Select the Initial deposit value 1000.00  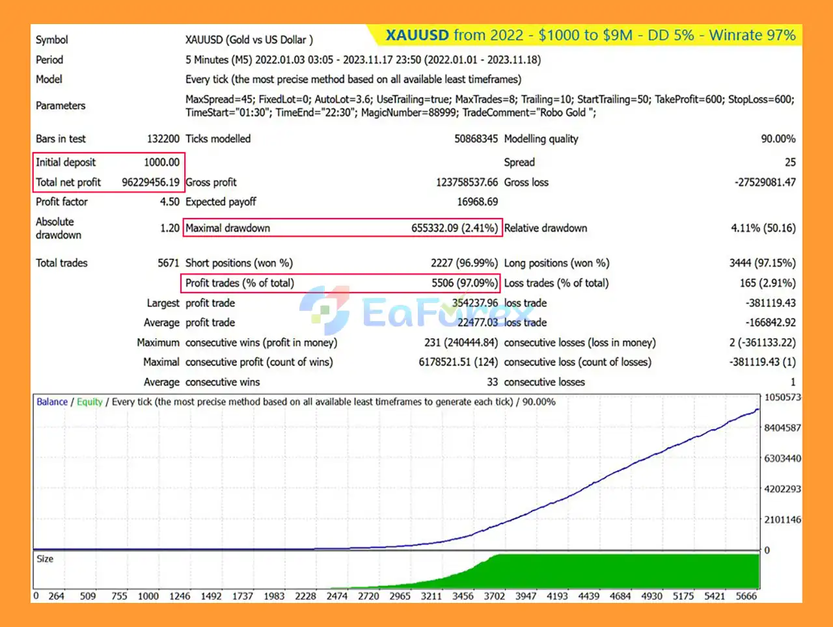tap(161, 163)
